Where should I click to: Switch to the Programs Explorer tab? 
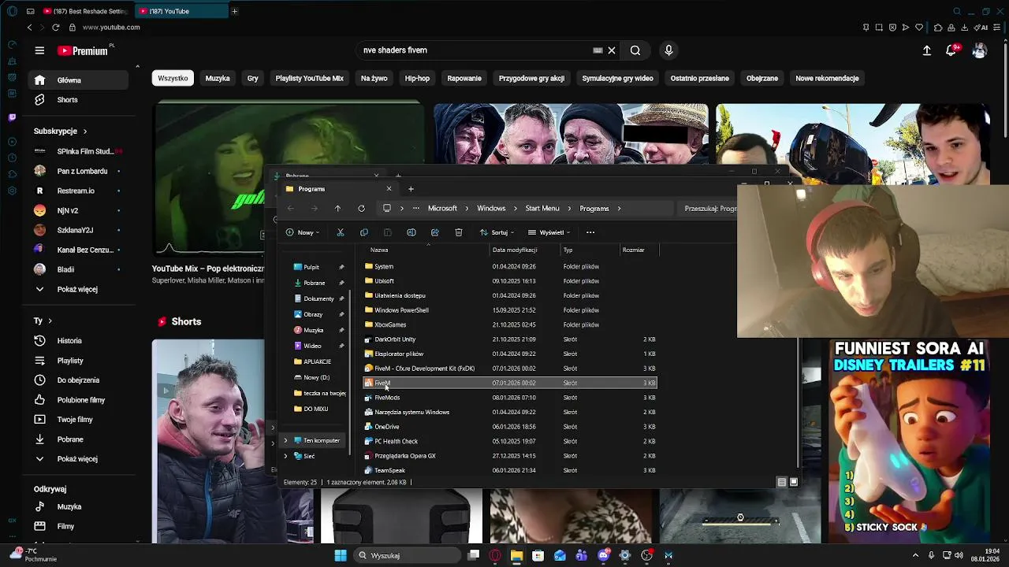pos(339,189)
